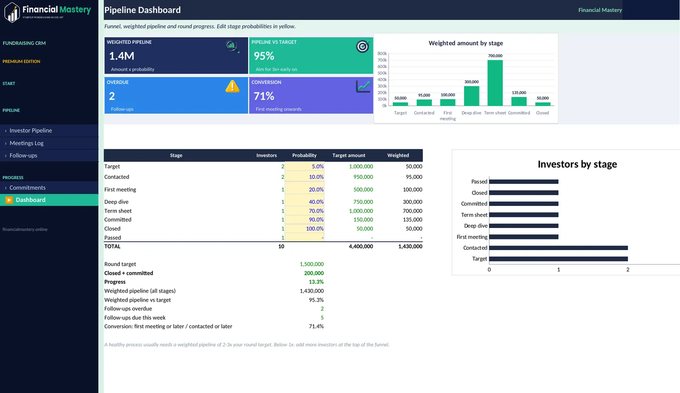
Task: Click the Probability column header
Action: pyautogui.click(x=304, y=155)
